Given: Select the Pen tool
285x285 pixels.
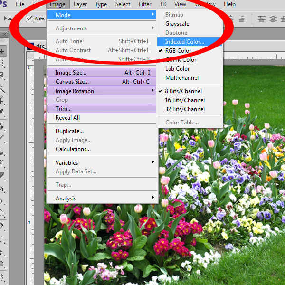Looking at the screenshot, I should (x=2, y=225).
